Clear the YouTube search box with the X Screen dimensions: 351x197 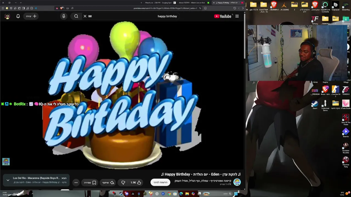tap(85, 16)
